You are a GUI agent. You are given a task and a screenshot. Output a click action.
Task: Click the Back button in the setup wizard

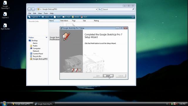[x=98, y=76]
